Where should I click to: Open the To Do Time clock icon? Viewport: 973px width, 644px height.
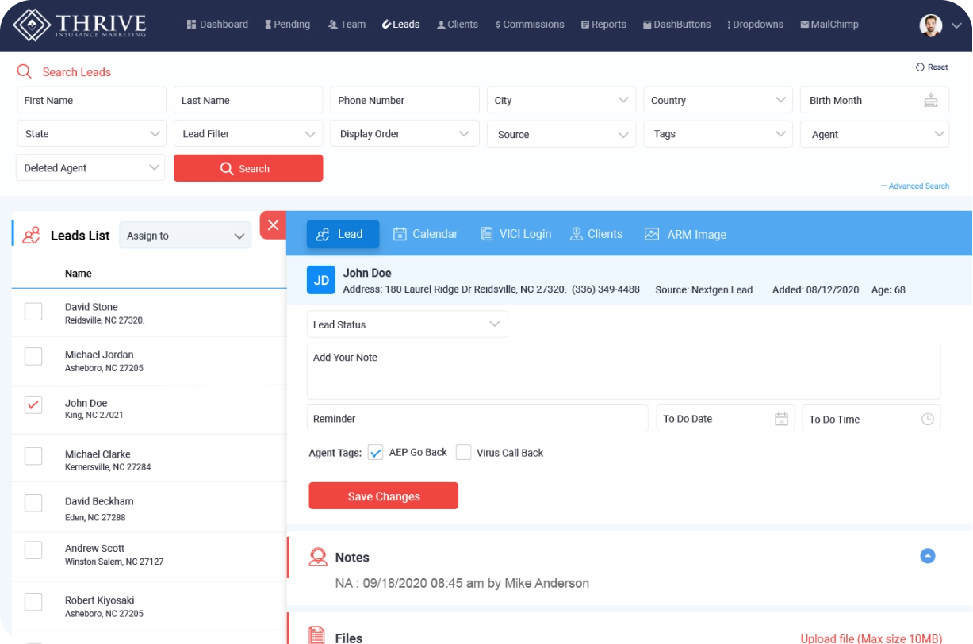pyautogui.click(x=927, y=420)
